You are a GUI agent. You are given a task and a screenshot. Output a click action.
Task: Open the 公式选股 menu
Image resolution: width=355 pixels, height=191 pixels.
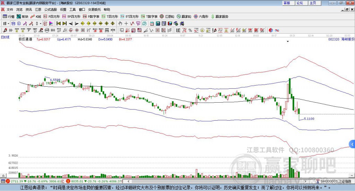coord(51,9)
